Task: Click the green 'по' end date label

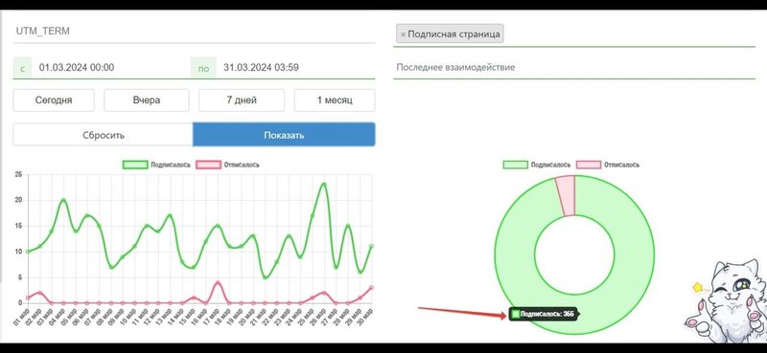Action: (x=203, y=68)
